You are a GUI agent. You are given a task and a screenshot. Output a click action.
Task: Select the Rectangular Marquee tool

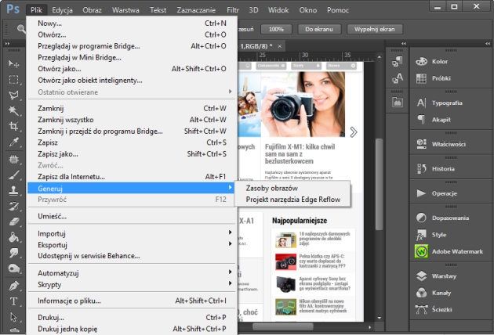point(13,80)
